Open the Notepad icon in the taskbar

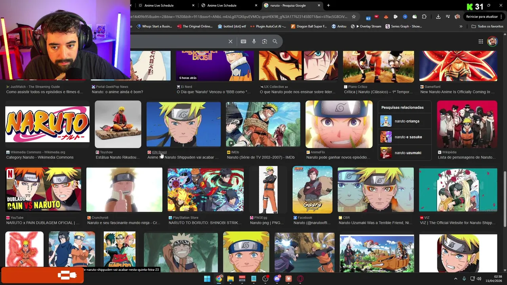tap(254, 279)
